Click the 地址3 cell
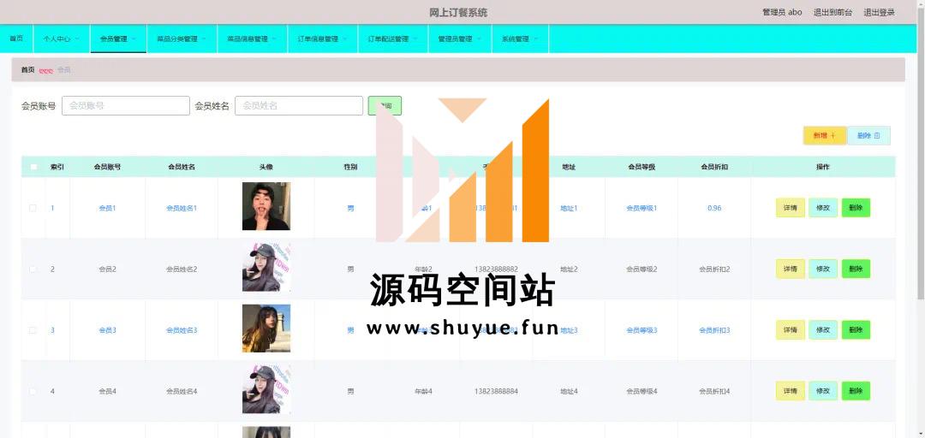The image size is (925, 438). 569,330
